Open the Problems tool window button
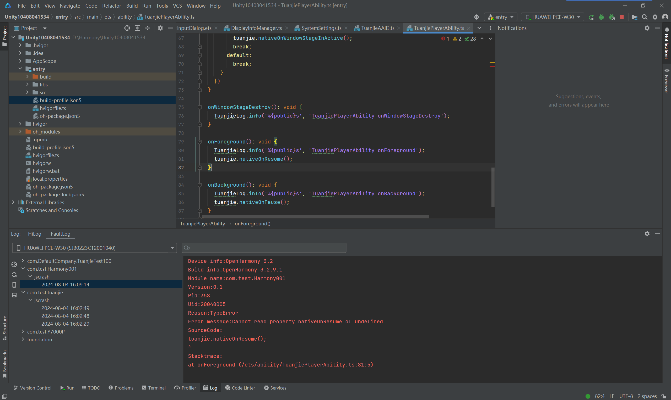Viewport: 671px width, 400px height. pyautogui.click(x=121, y=388)
